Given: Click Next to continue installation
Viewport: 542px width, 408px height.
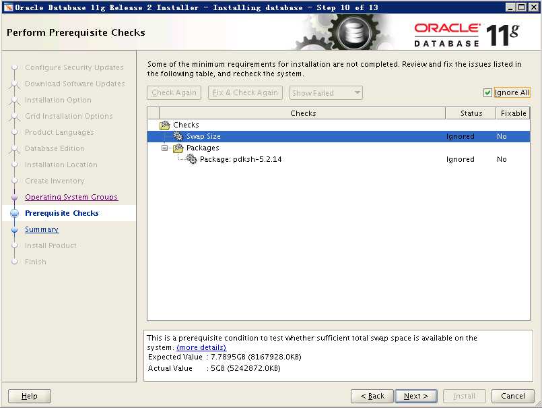Looking at the screenshot, I should [x=416, y=397].
